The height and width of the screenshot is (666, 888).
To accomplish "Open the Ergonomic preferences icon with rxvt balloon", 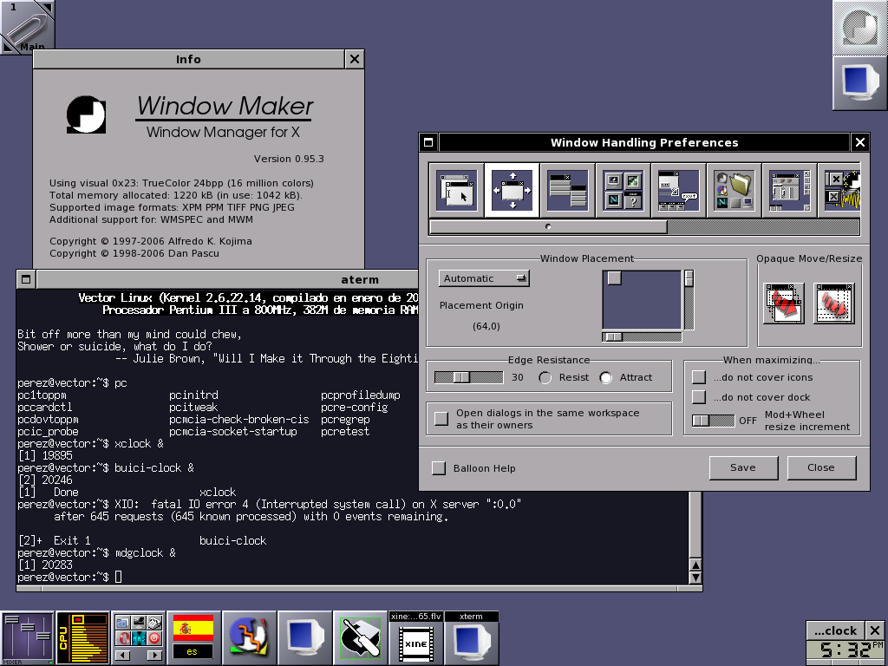I will (678, 190).
